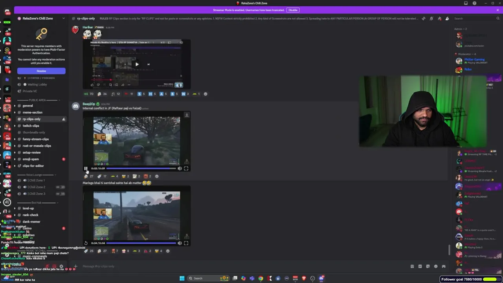Open the rust-or-masala-clips channel
The width and height of the screenshot is (503, 283).
point(41,146)
